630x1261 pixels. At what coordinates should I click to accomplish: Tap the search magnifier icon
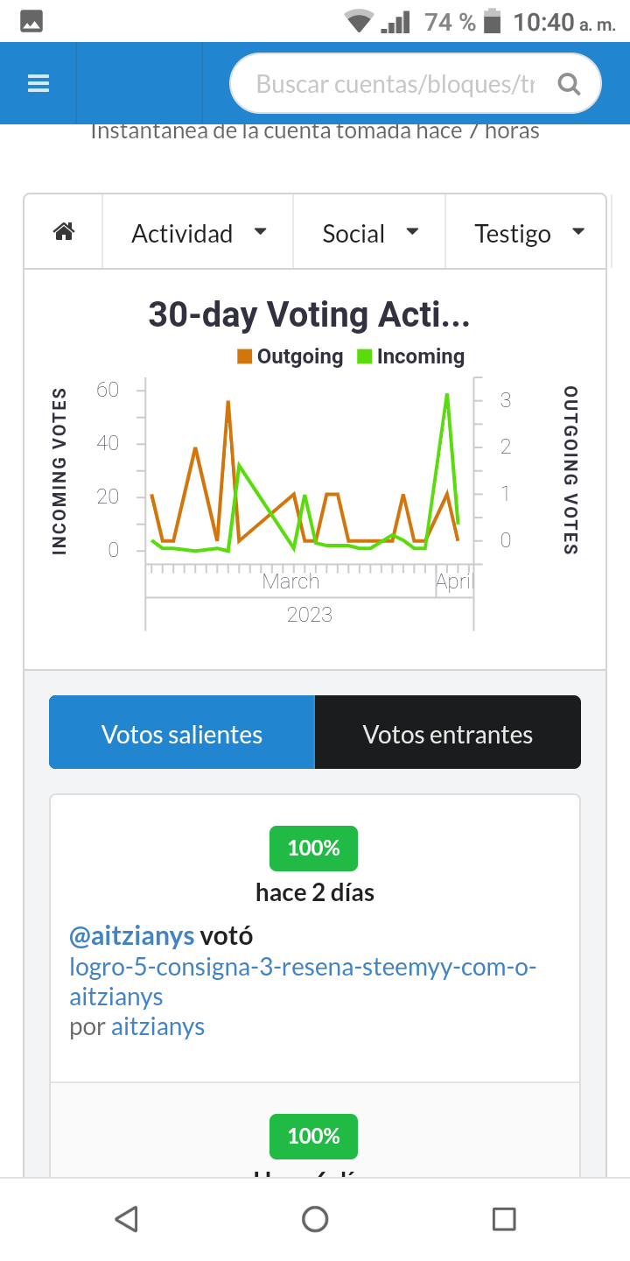(x=569, y=84)
